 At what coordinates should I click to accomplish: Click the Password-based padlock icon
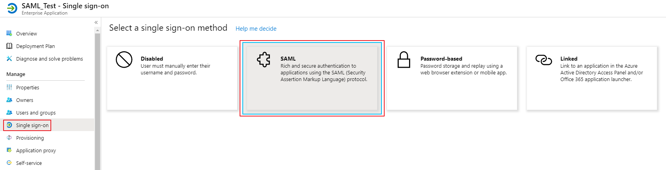(404, 60)
